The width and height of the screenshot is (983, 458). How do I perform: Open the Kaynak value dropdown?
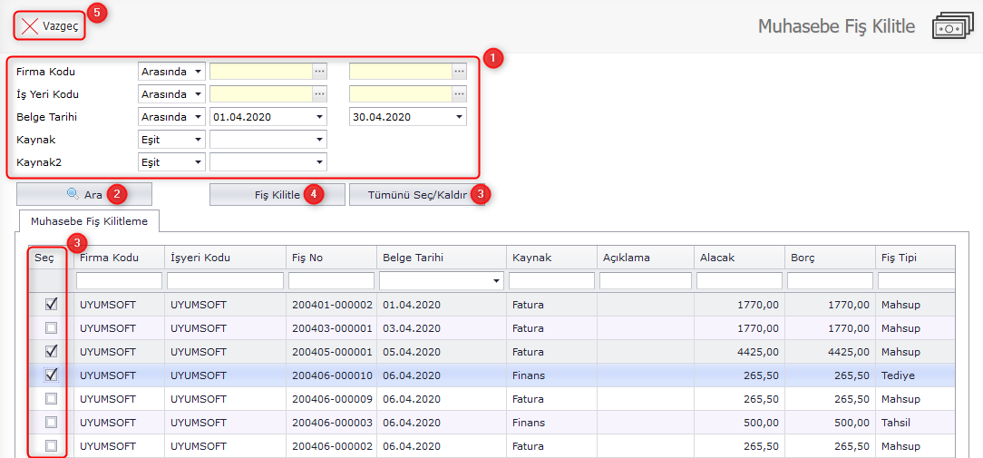point(319,140)
